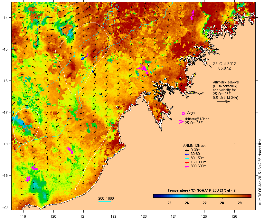The width and height of the screenshot is (264, 219).
Task: Click the 120 longitude axis label
Action: pyautogui.click(x=53, y=216)
